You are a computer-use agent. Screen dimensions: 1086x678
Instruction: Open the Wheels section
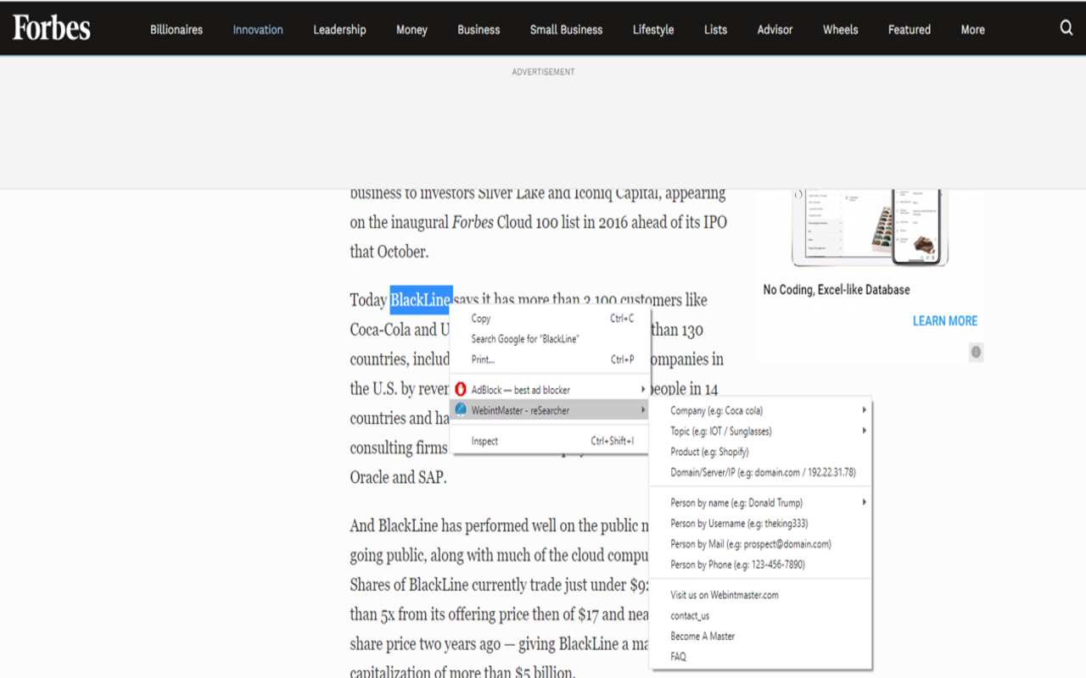coord(840,30)
